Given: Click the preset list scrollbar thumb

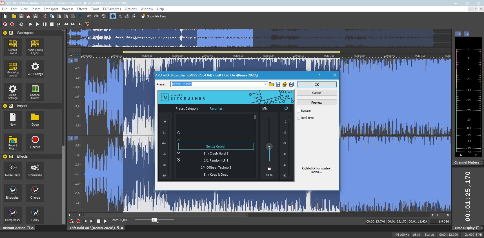Looking at the screenshot, I should [x=255, y=117].
